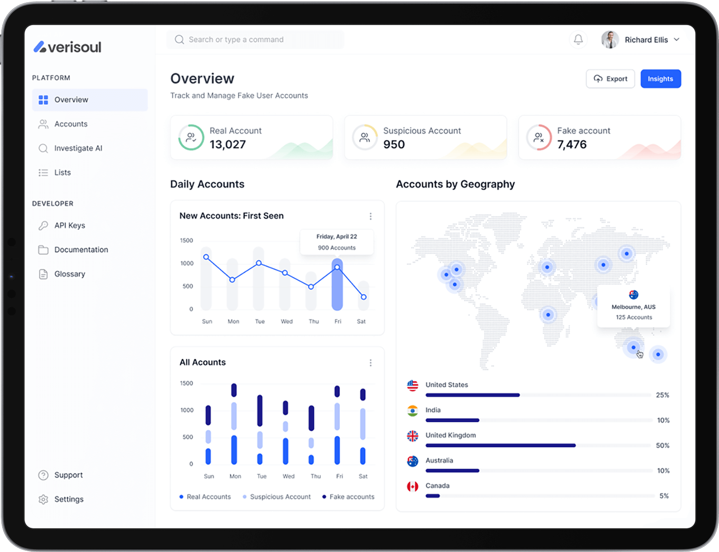Select the Accounts icon in the sidebar

(x=43, y=124)
